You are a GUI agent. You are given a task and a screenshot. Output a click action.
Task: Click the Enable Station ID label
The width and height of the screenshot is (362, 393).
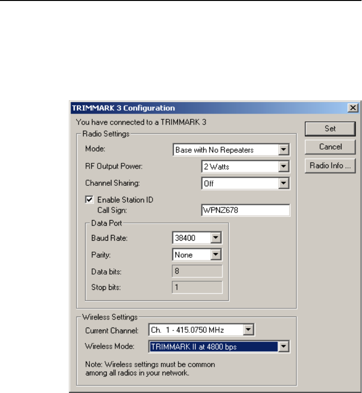[125, 200]
